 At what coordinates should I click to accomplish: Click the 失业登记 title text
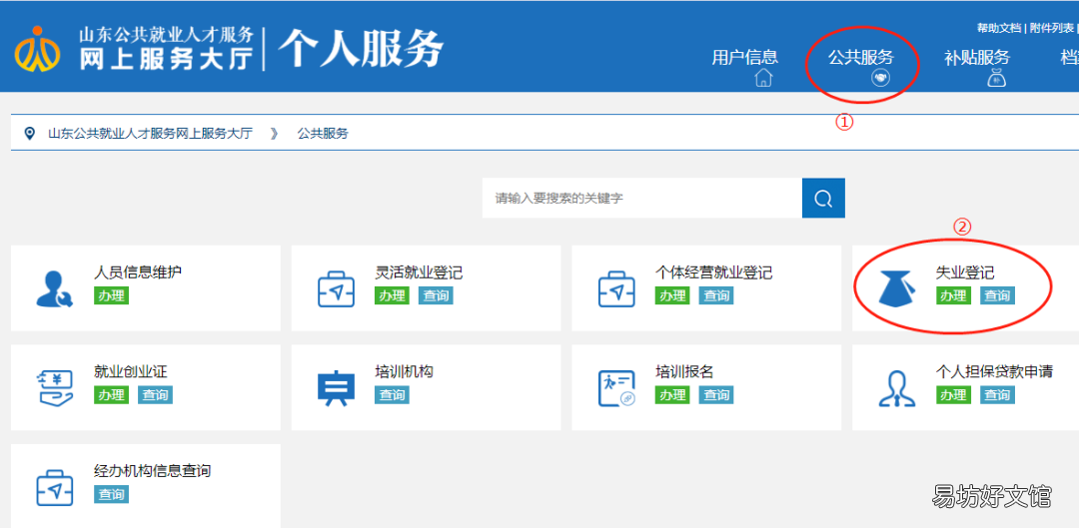[x=965, y=272]
